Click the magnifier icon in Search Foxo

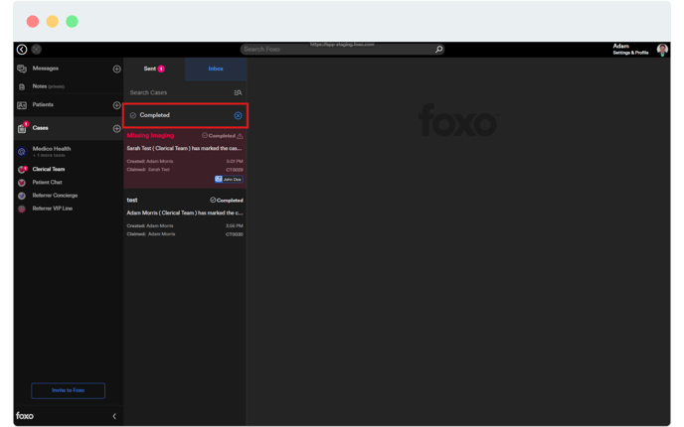438,50
